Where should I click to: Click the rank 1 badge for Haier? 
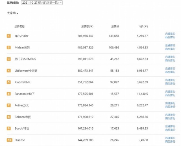[x=9, y=36]
